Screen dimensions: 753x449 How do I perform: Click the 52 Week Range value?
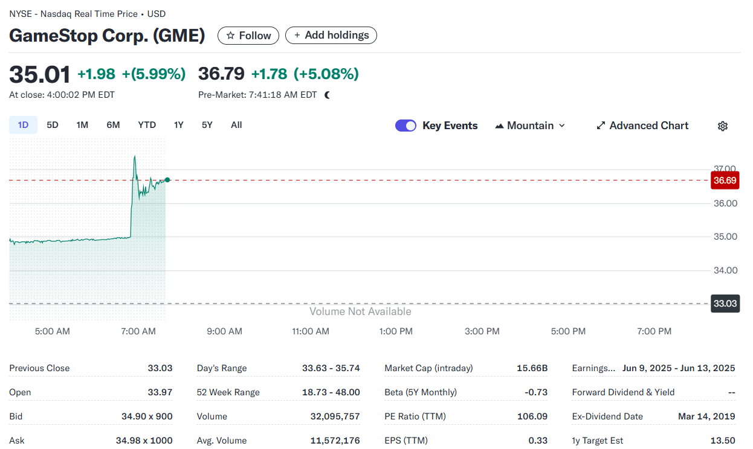click(331, 392)
